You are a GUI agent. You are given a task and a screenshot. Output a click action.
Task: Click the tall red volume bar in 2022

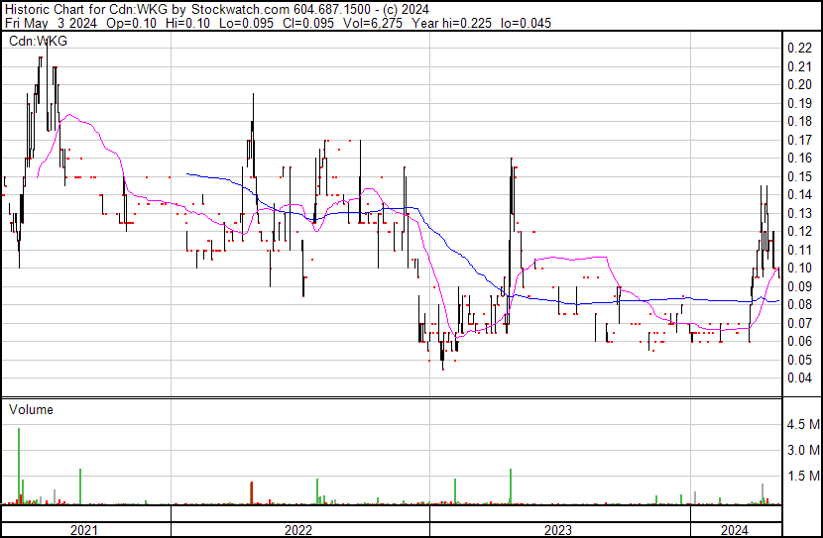coord(252,492)
